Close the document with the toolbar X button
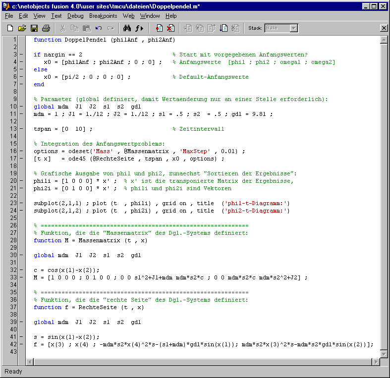 pyautogui.click(x=384, y=28)
